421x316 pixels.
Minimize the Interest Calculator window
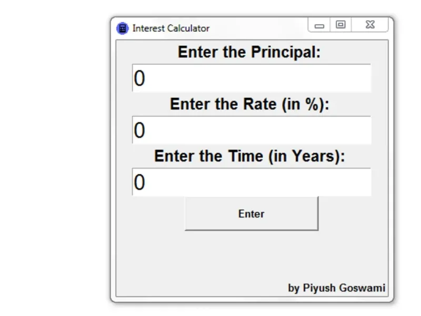(x=319, y=25)
